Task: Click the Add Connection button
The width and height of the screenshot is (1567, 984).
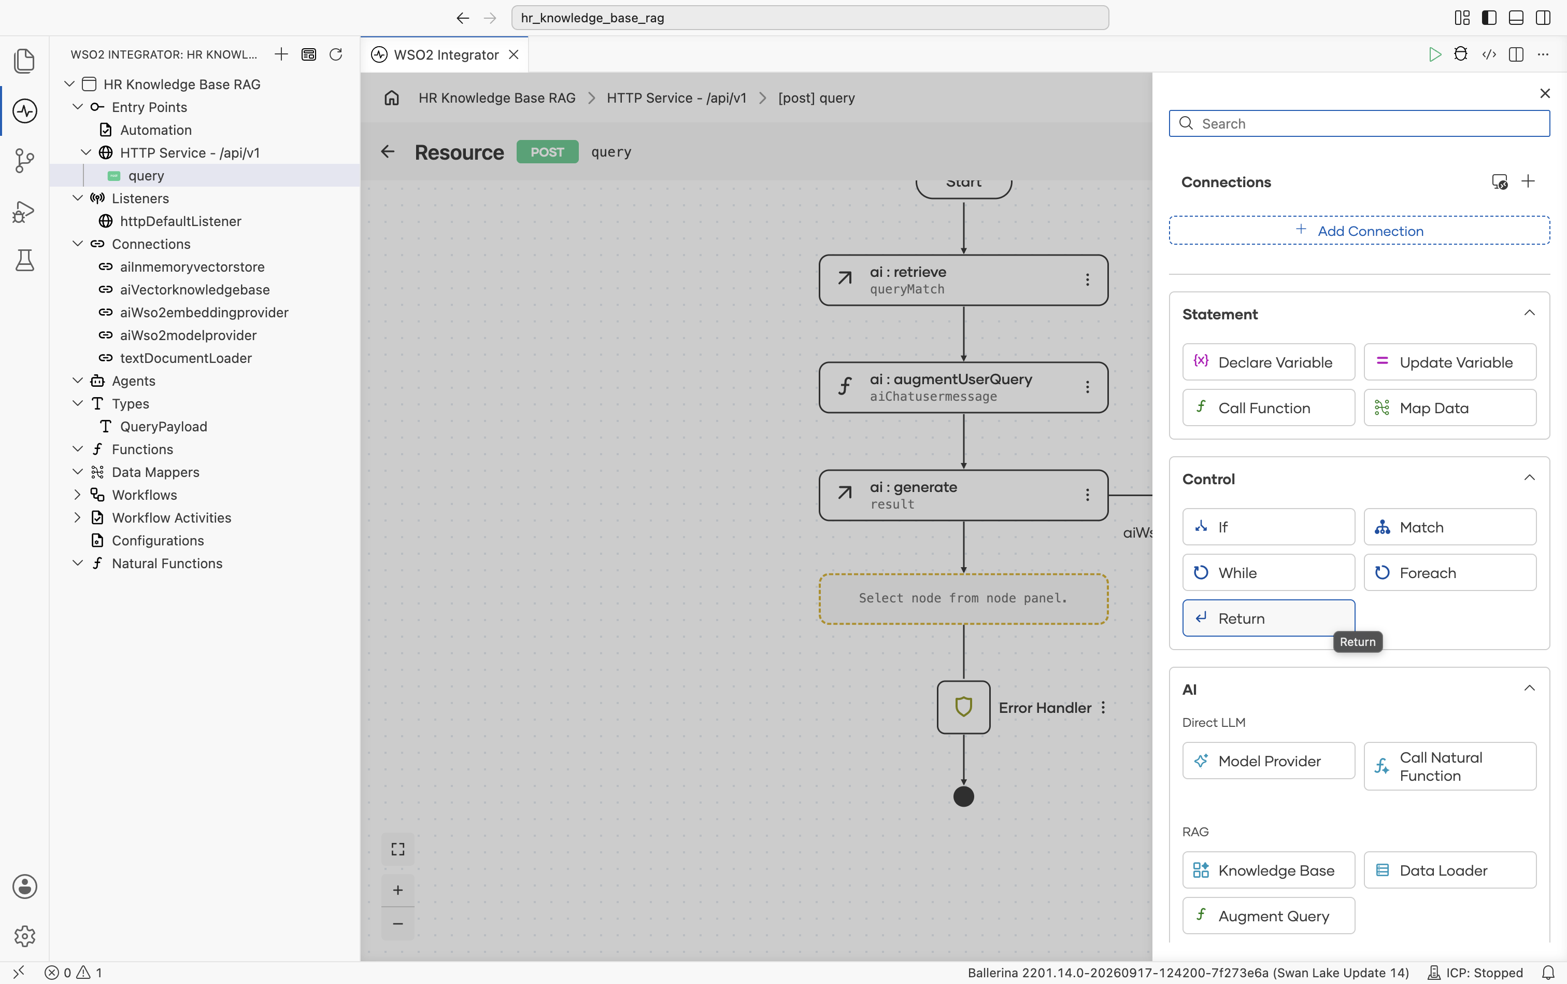Action: click(x=1359, y=230)
